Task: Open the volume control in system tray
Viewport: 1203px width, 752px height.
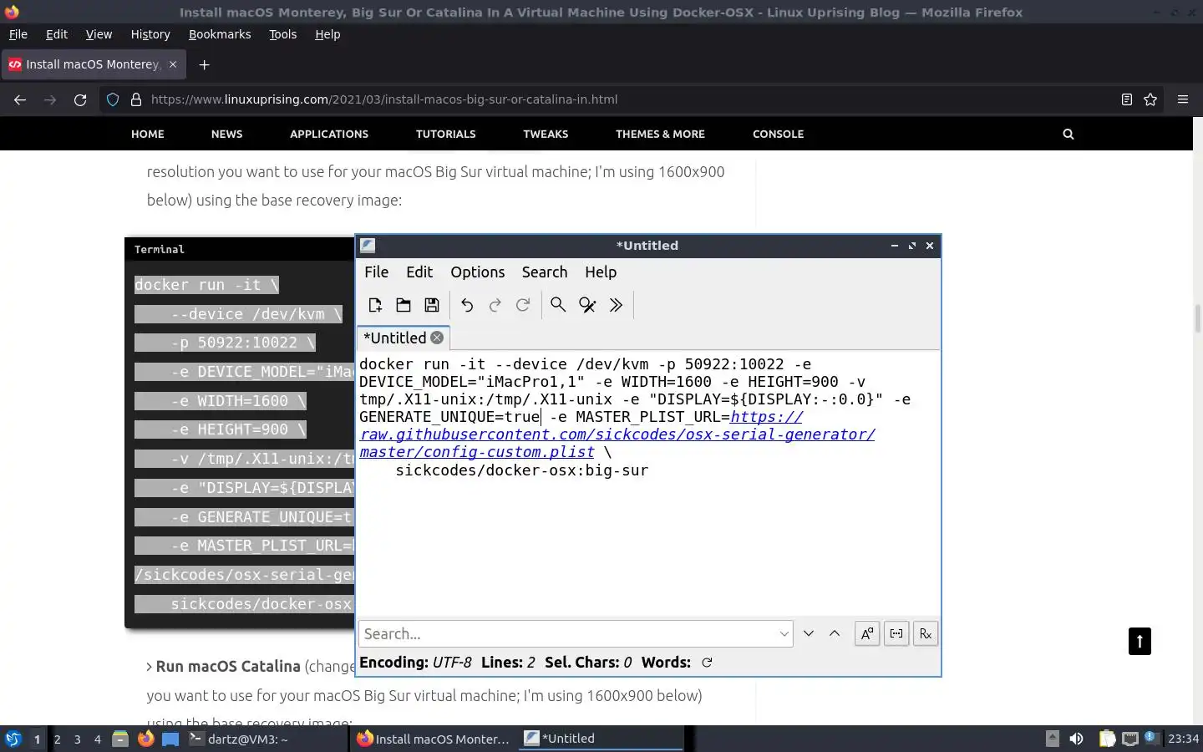Action: [x=1076, y=739]
